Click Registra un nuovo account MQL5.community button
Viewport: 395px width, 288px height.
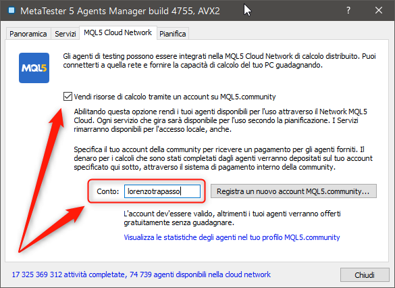294,191
